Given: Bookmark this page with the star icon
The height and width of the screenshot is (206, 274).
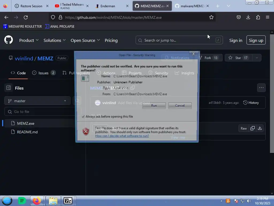Looking at the screenshot, I should [x=211, y=17].
